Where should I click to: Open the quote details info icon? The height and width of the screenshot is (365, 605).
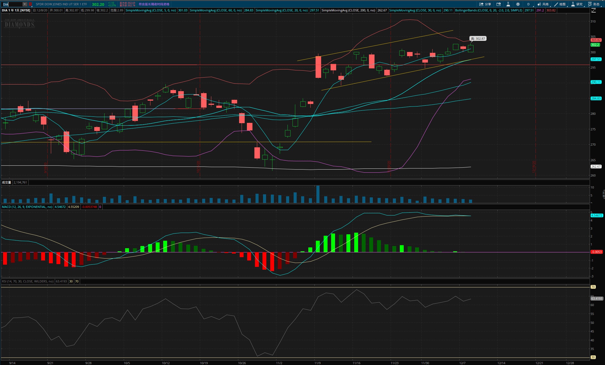499,4
